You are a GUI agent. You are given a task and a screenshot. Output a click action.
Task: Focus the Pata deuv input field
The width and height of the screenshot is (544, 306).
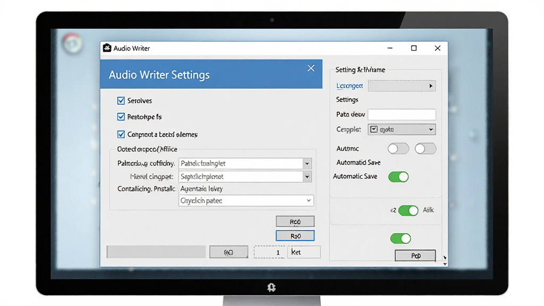402,115
